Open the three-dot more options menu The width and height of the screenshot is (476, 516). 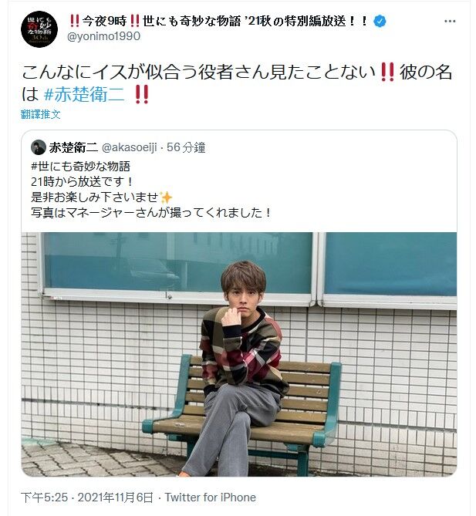(x=450, y=22)
